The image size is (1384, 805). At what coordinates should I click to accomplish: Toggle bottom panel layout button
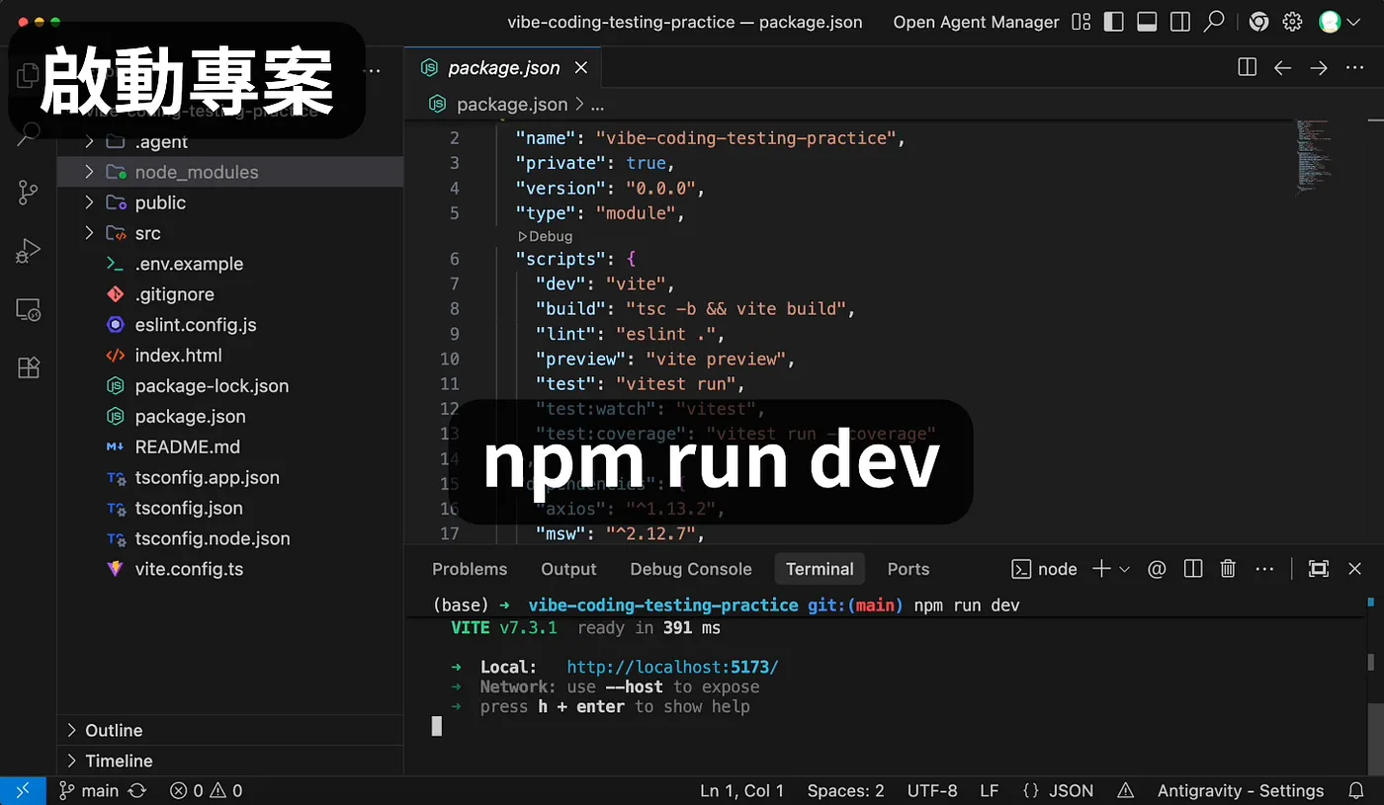click(1147, 22)
